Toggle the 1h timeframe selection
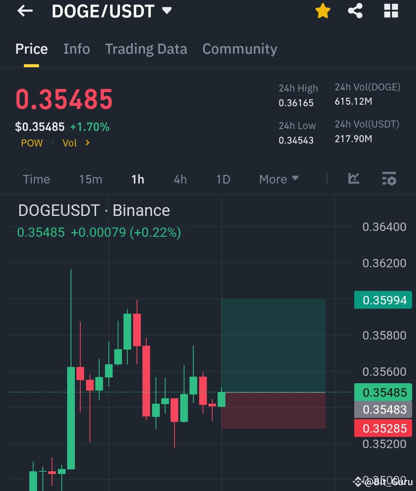 point(137,179)
